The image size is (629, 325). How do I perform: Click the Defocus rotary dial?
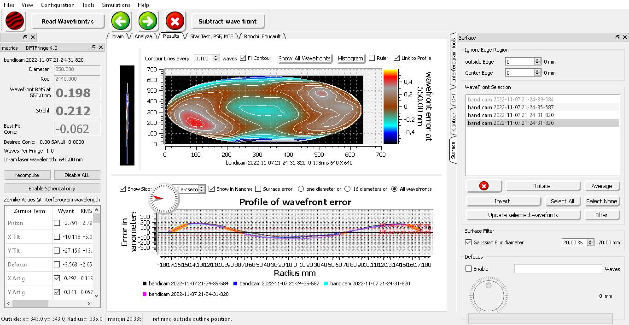coord(488,296)
